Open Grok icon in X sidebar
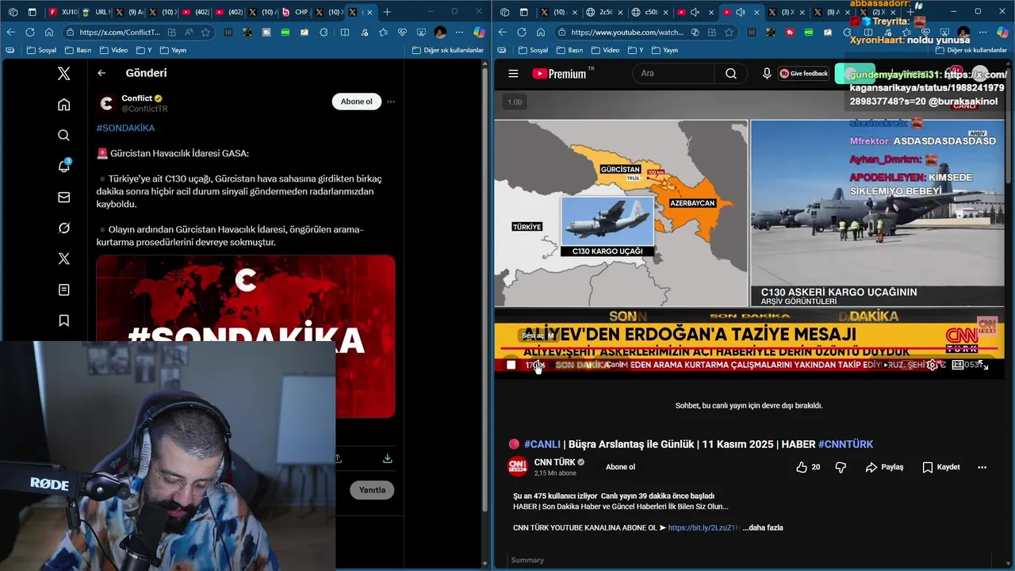The image size is (1015, 571). coord(64,228)
